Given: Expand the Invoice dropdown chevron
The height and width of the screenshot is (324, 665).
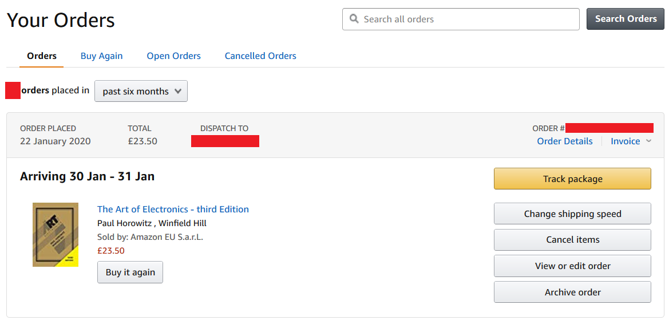Looking at the screenshot, I should point(648,141).
